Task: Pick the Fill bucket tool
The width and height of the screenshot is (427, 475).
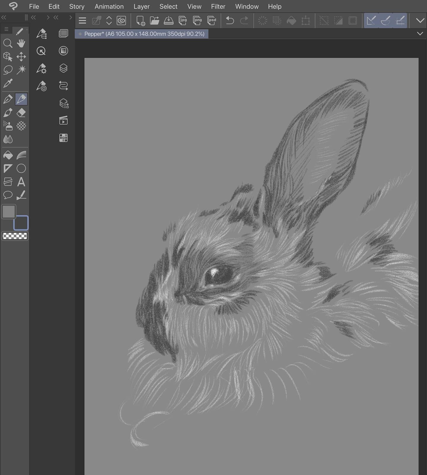Action: point(8,155)
